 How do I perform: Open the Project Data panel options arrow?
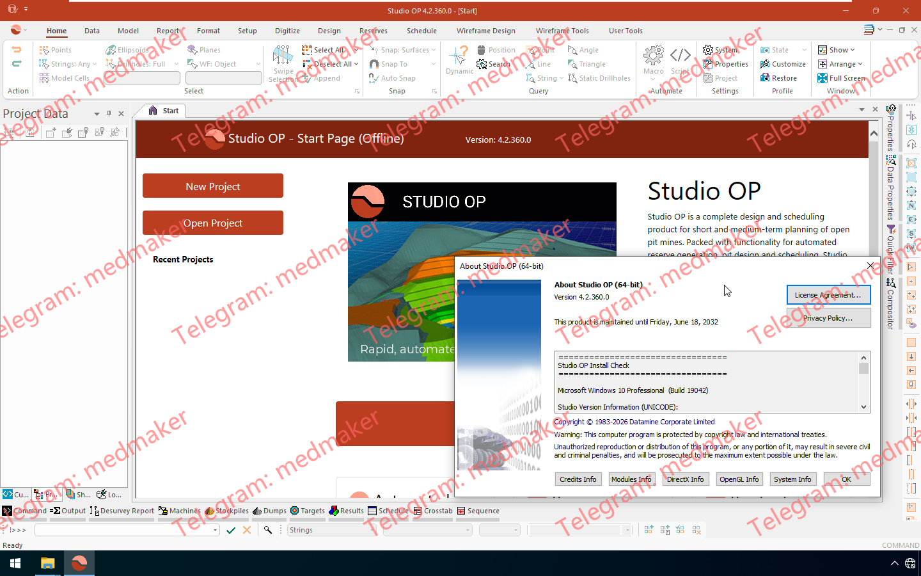pyautogui.click(x=97, y=113)
